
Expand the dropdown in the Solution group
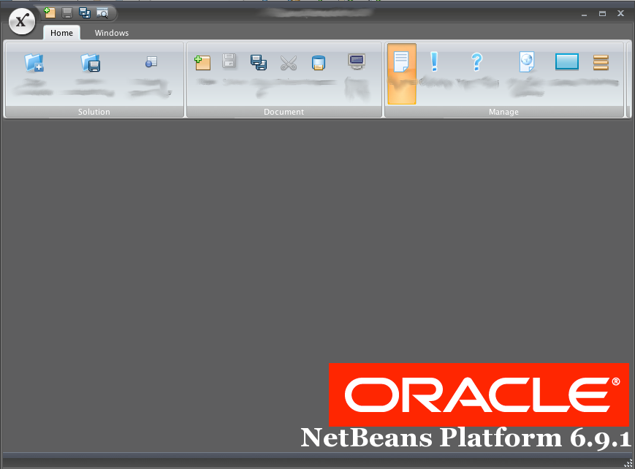pyautogui.click(x=170, y=93)
